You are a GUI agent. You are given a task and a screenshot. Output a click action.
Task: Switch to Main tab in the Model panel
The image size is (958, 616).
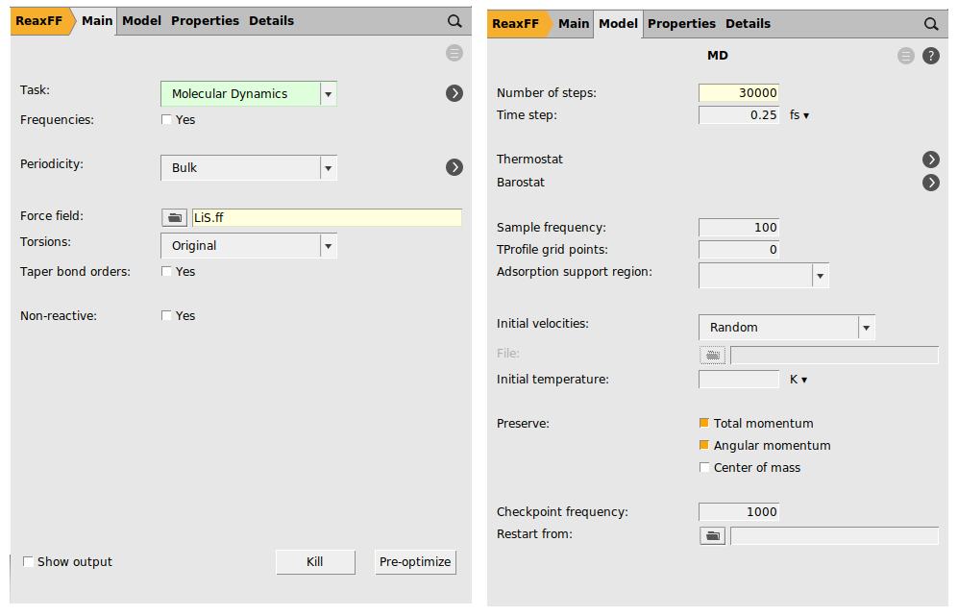(574, 24)
